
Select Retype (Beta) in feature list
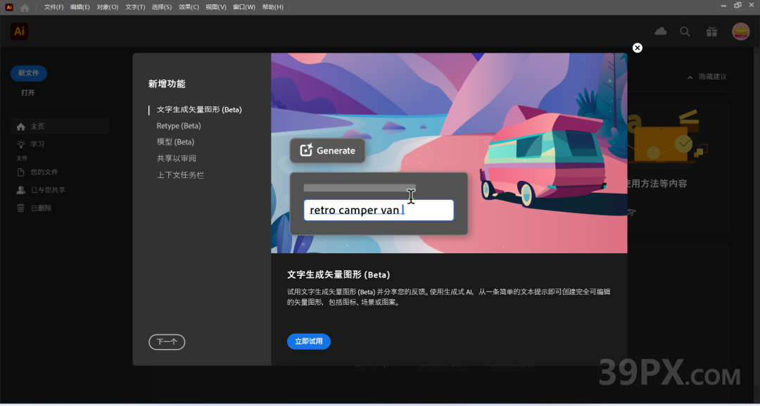(x=179, y=126)
